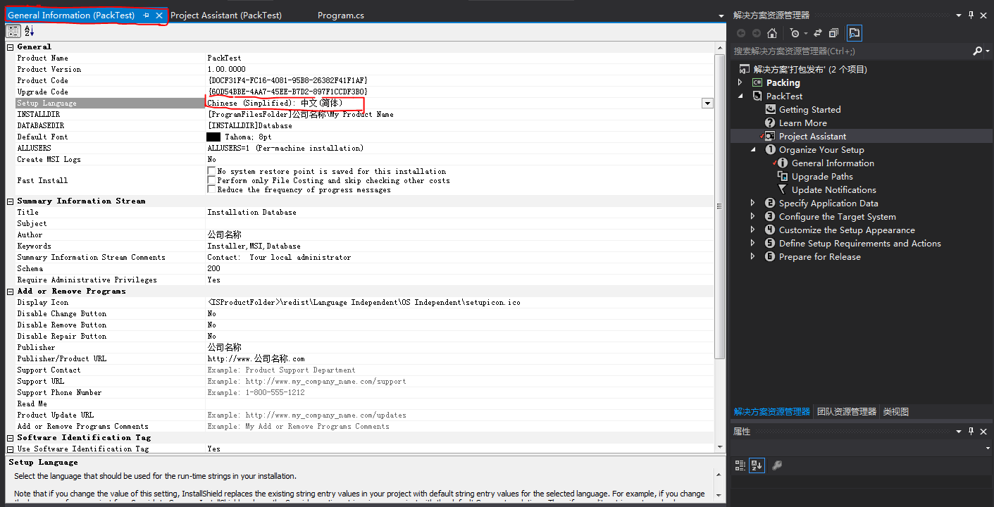This screenshot has height=507, width=994.
Task: Click the wrench icon in Properties panel
Action: pos(777,465)
